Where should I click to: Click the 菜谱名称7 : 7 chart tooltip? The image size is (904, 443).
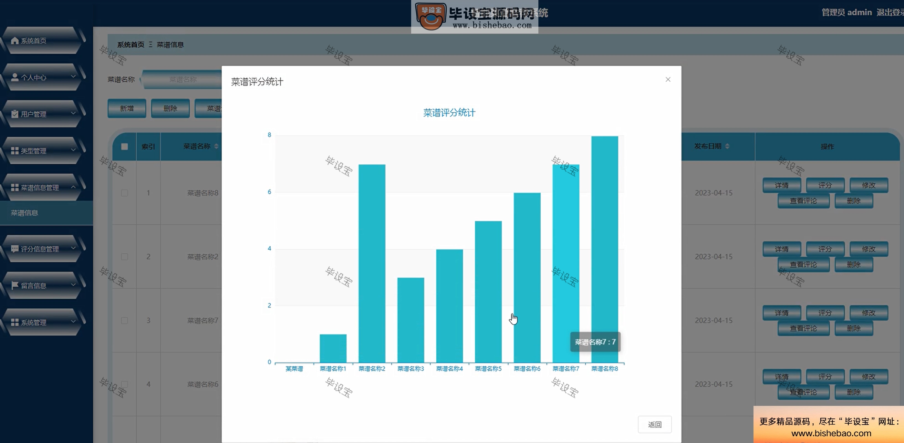pyautogui.click(x=595, y=342)
